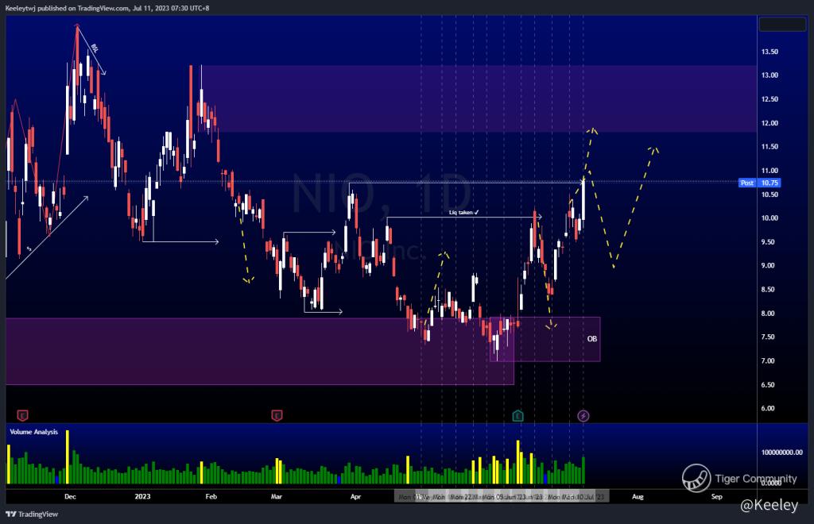Image resolution: width=814 pixels, height=524 pixels.
Task: Click the 6.00 price axis label
Action: (767, 408)
